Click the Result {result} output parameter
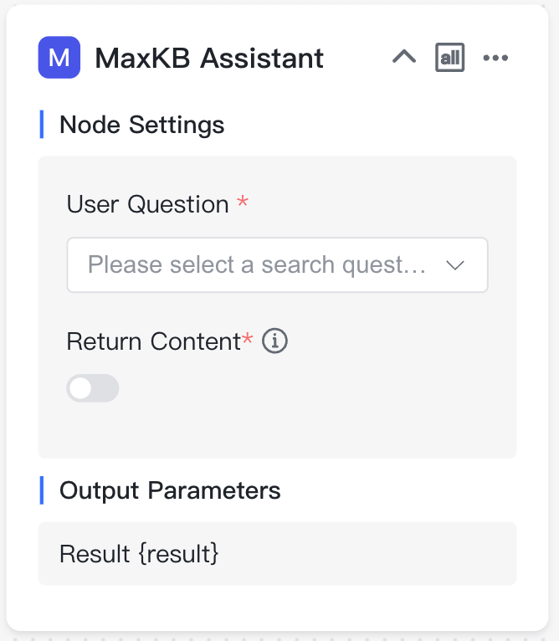This screenshot has width=559, height=641. pyautogui.click(x=139, y=554)
